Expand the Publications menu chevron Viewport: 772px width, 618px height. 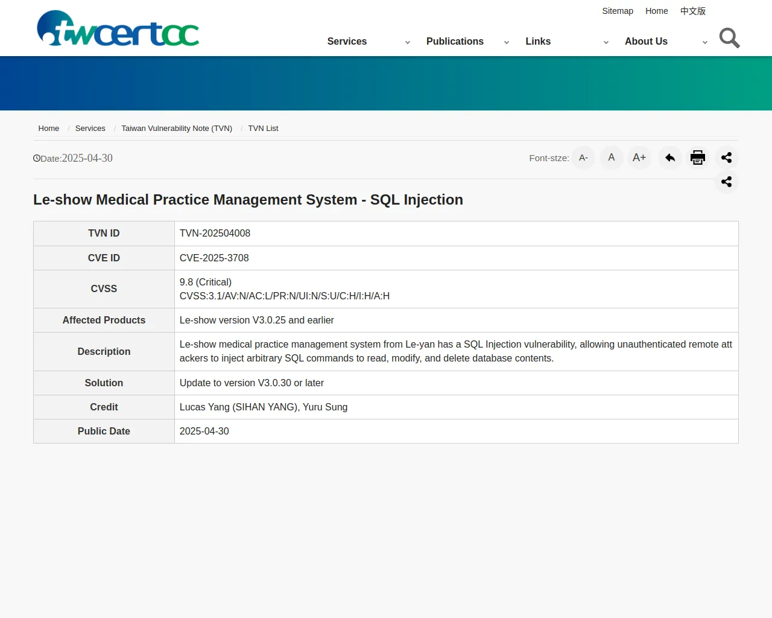[x=507, y=42]
